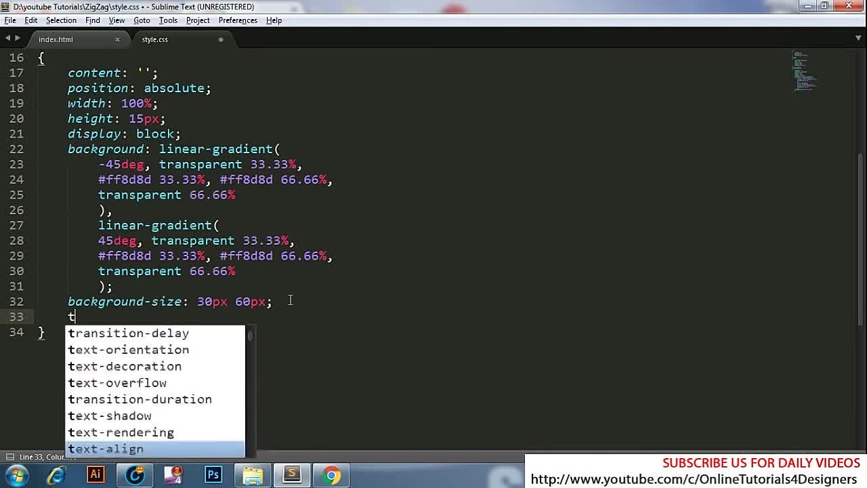Open the Find menu
Image resolution: width=867 pixels, height=488 pixels.
point(93,20)
